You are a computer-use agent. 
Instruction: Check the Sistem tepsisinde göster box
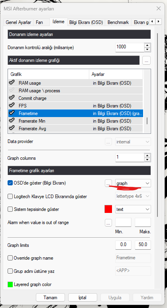(10, 209)
